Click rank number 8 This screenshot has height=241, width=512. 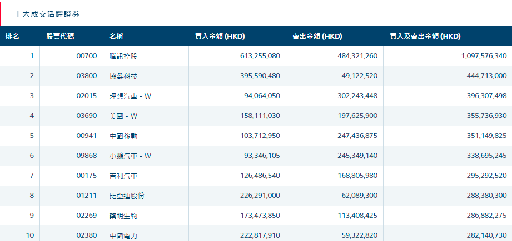point(32,196)
